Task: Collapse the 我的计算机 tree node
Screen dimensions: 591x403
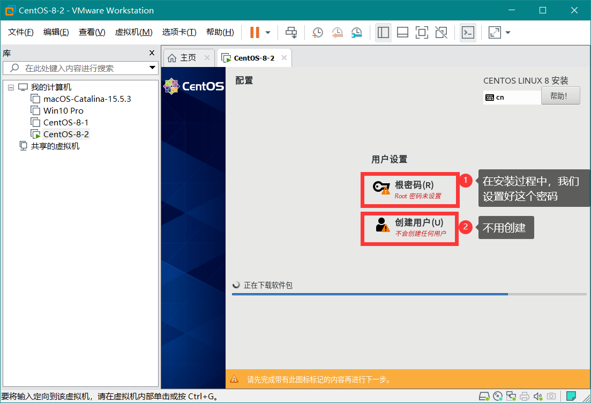Action: click(11, 87)
